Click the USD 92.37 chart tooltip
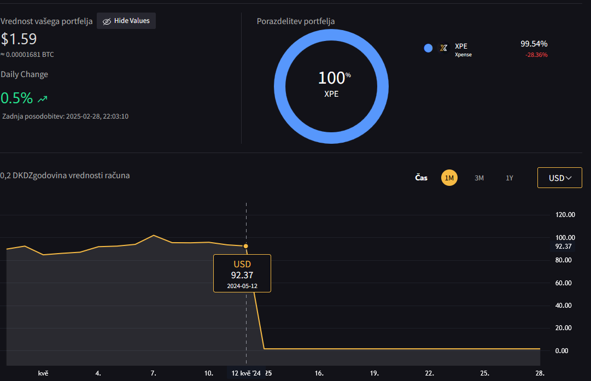Viewport: 591px width, 381px height. 242,273
